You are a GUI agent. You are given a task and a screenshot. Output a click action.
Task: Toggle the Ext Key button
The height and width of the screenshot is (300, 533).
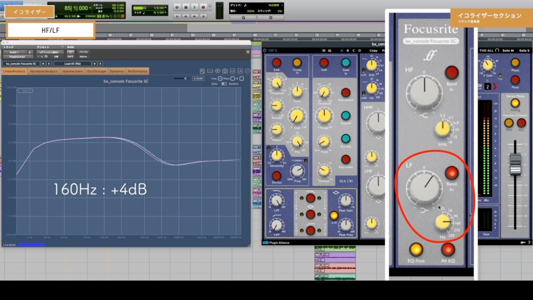click(x=346, y=139)
